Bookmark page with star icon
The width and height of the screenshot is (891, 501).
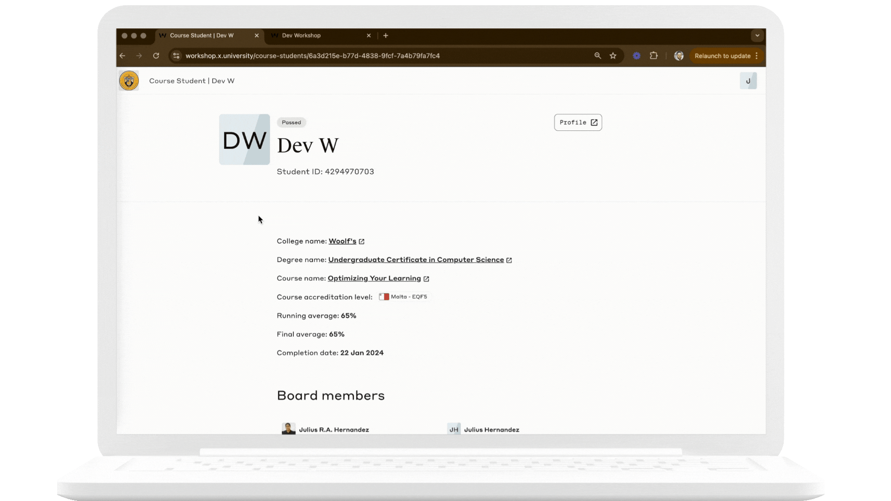coord(613,56)
